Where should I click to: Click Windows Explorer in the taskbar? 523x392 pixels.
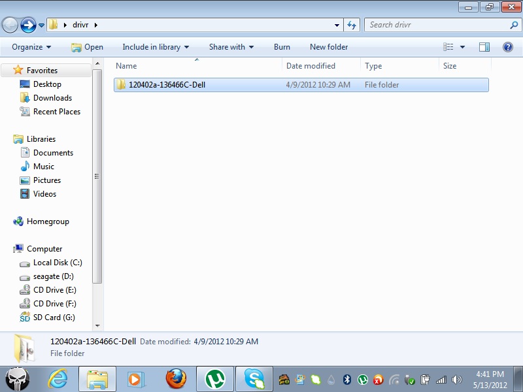[x=97, y=380]
